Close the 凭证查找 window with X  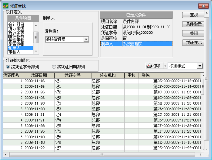204,6
